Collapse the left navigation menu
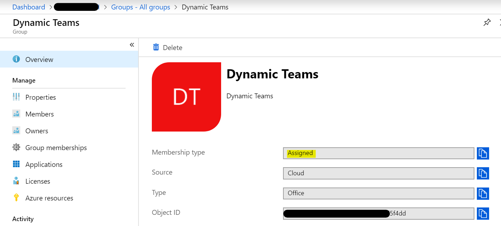The width and height of the screenshot is (501, 226). (132, 45)
